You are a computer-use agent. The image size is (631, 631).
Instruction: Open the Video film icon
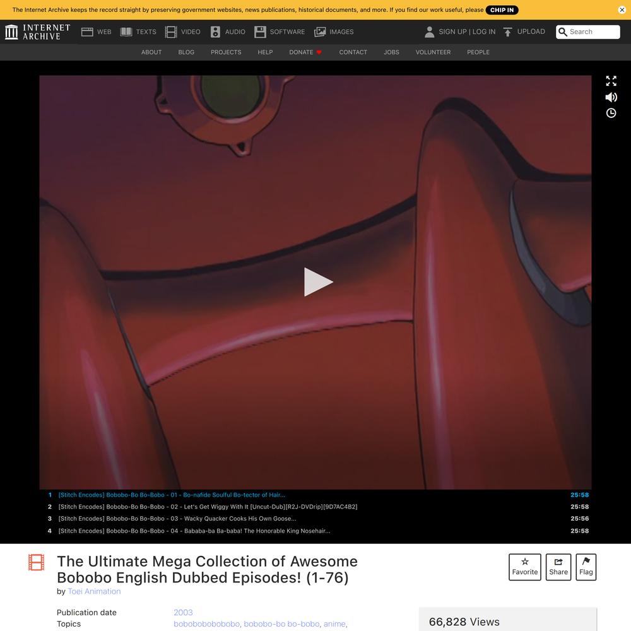[x=171, y=32]
